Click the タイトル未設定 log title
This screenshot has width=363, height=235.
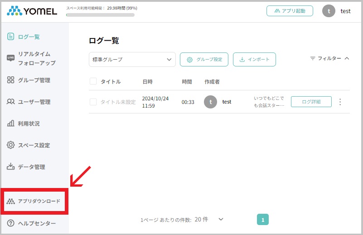coord(118,102)
